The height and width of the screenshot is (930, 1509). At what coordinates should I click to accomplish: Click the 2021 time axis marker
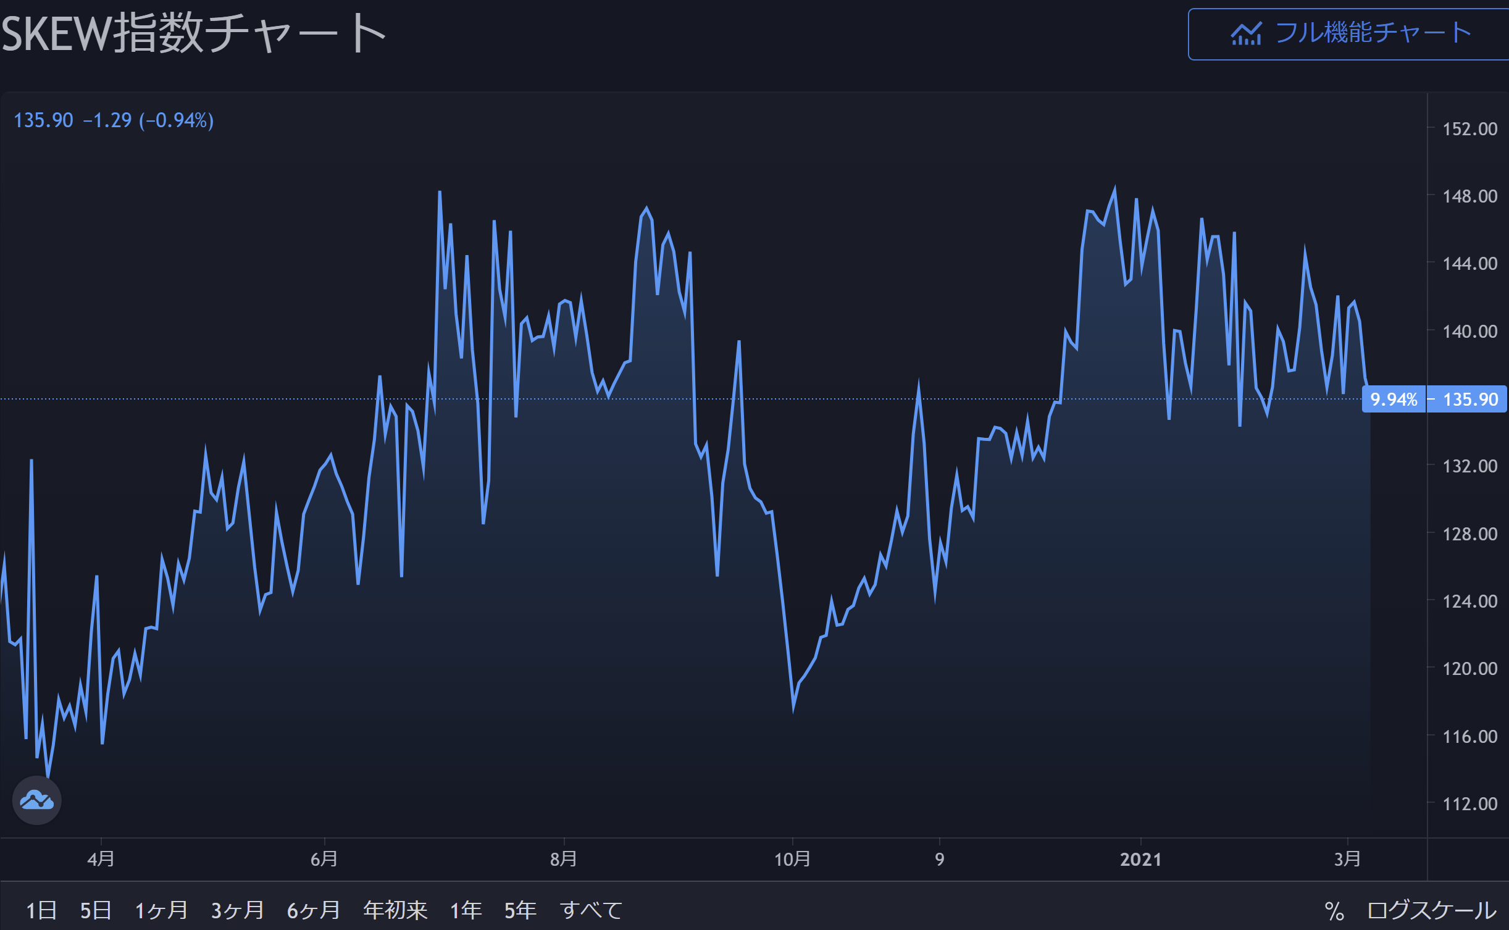point(1140,859)
